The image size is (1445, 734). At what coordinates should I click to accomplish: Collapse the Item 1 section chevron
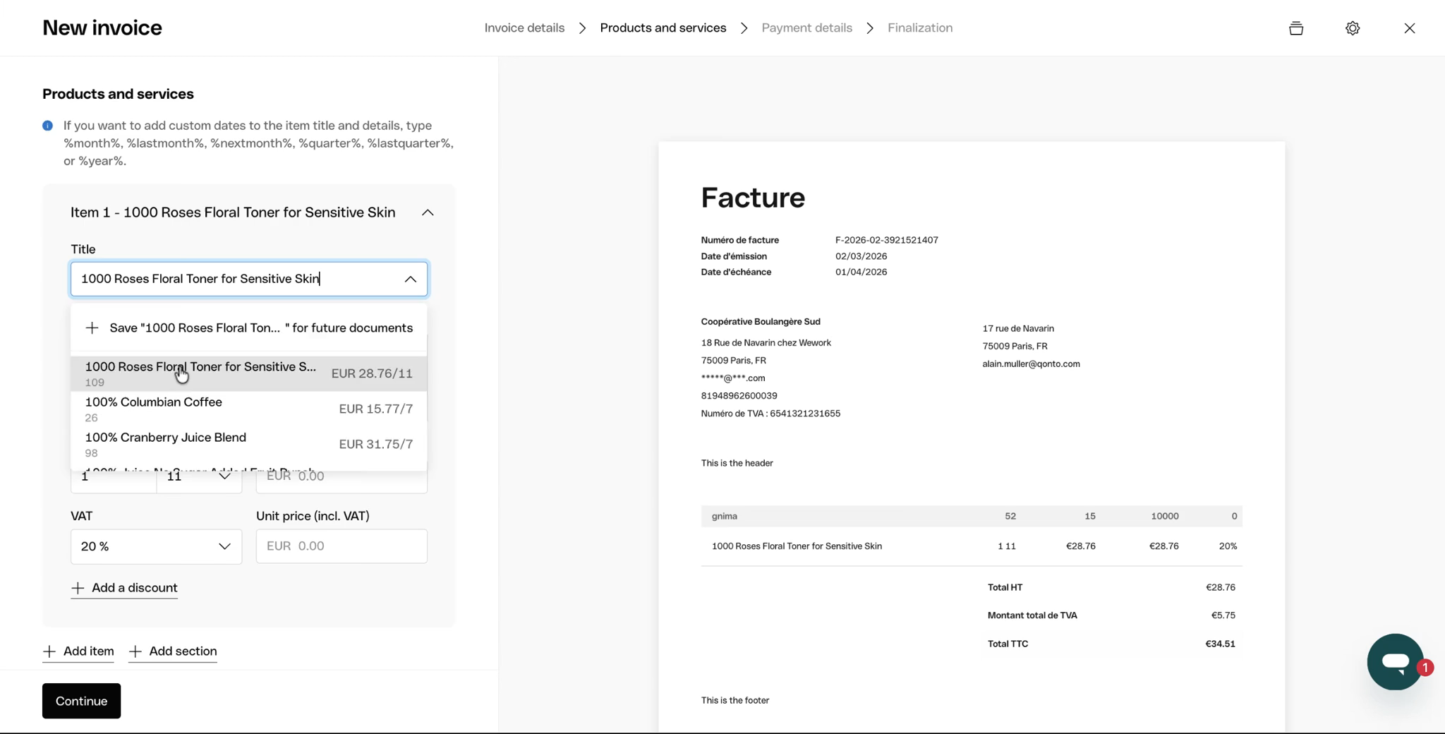428,212
